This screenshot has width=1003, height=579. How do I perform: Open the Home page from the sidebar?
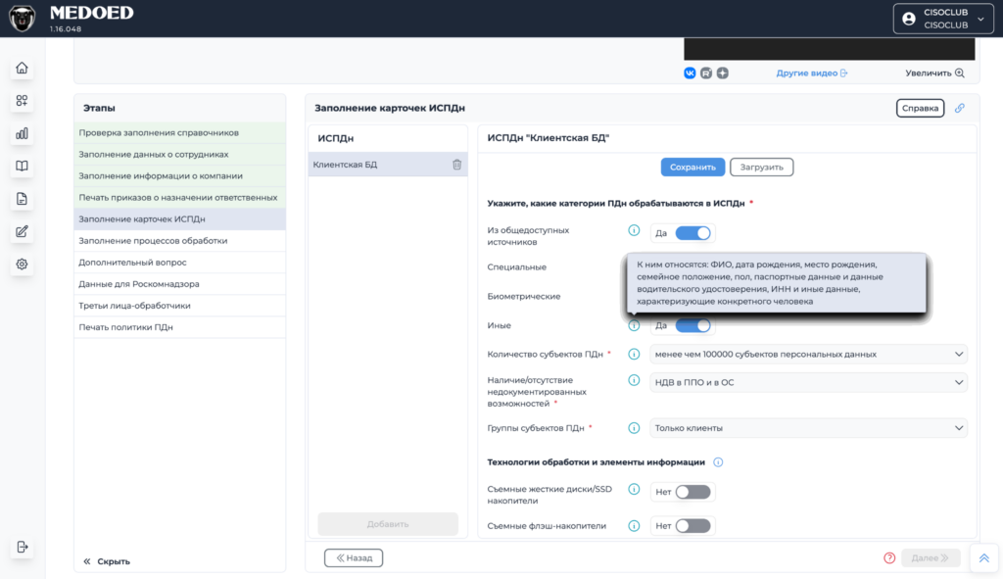coord(22,68)
